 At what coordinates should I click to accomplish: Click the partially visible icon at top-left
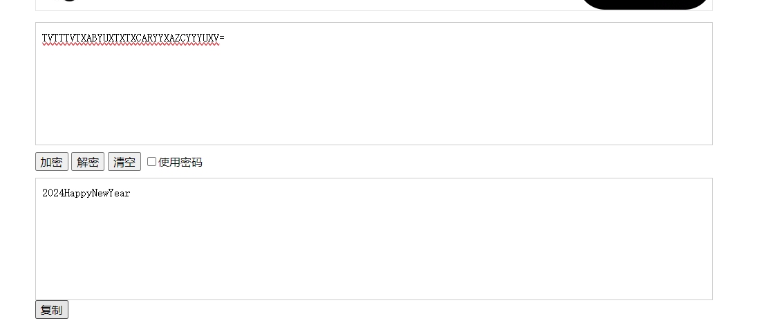pyautogui.click(x=68, y=1)
